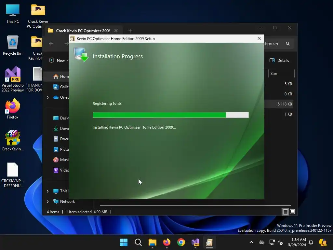This screenshot has height=250, width=333.
Task: Expand the OneDrive tree node chevron
Action: [x=47, y=97]
